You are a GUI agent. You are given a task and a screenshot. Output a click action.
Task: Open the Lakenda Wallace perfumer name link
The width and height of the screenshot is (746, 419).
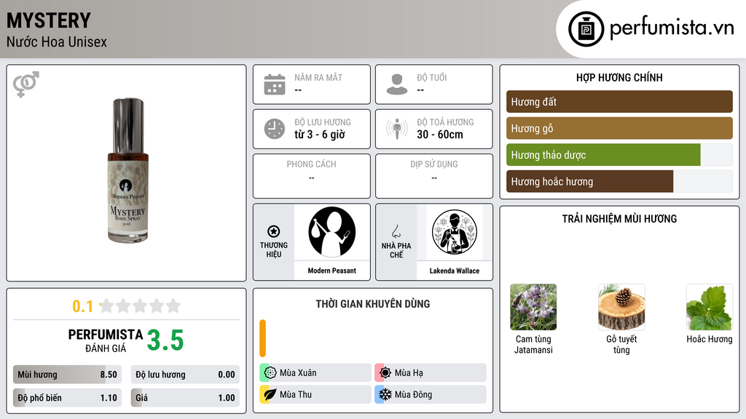point(455,271)
